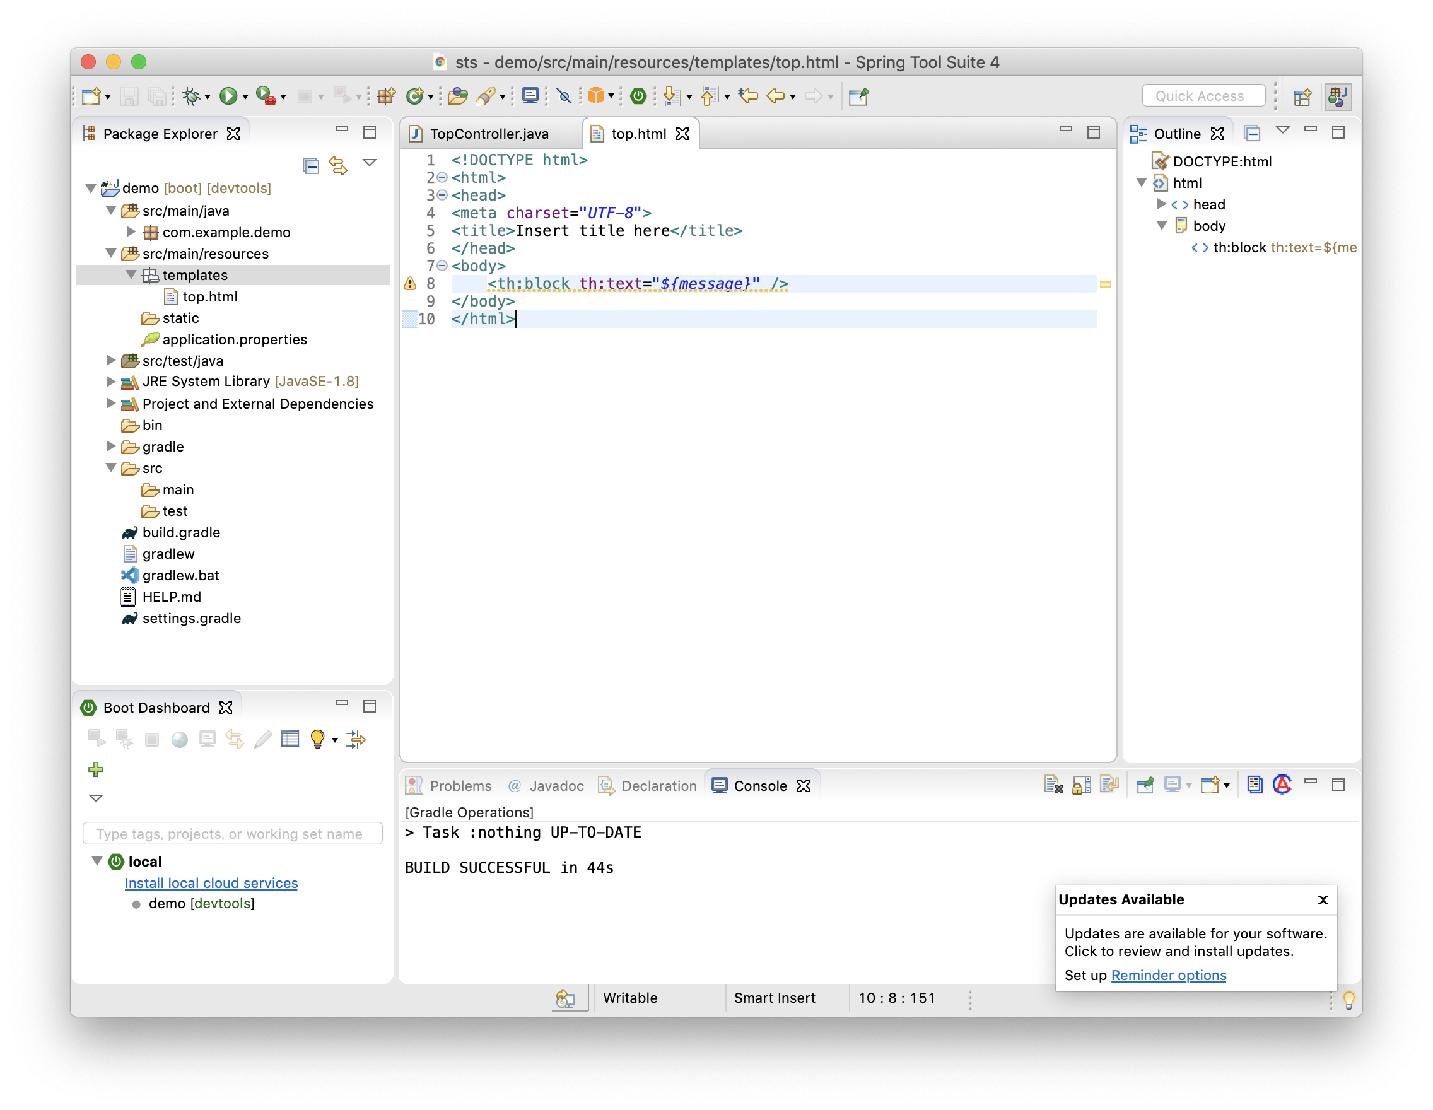Expand Project and External Dependencies
Screen dimensions: 1433x1110
tap(111, 404)
